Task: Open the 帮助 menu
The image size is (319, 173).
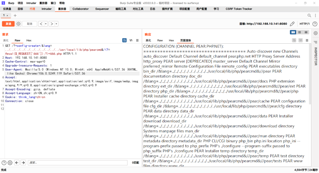Action: (x=62, y=3)
